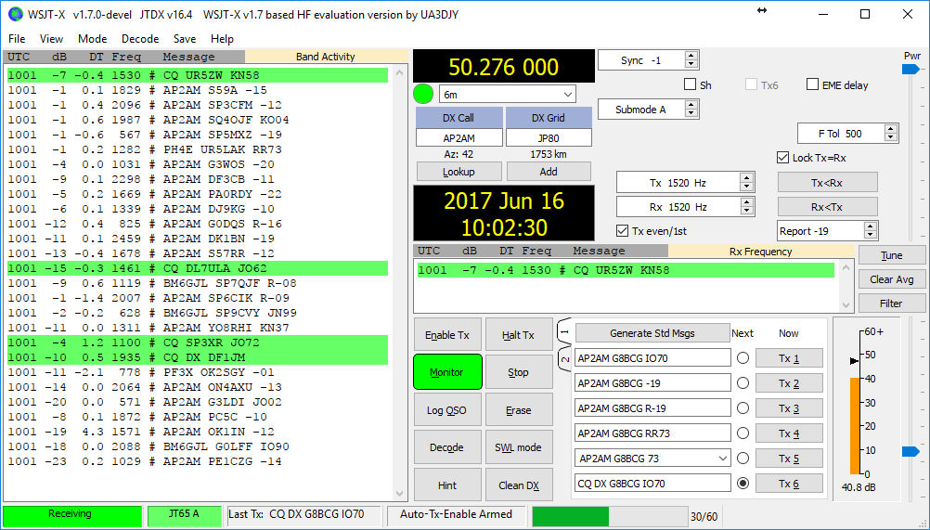Viewport: 930px width, 530px height.
Task: Increase F Tol with the up arrow
Action: pos(890,129)
